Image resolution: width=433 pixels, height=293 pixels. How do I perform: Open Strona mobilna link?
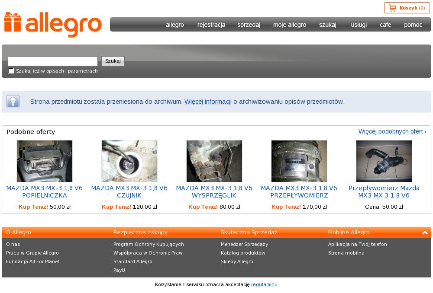coord(346,253)
